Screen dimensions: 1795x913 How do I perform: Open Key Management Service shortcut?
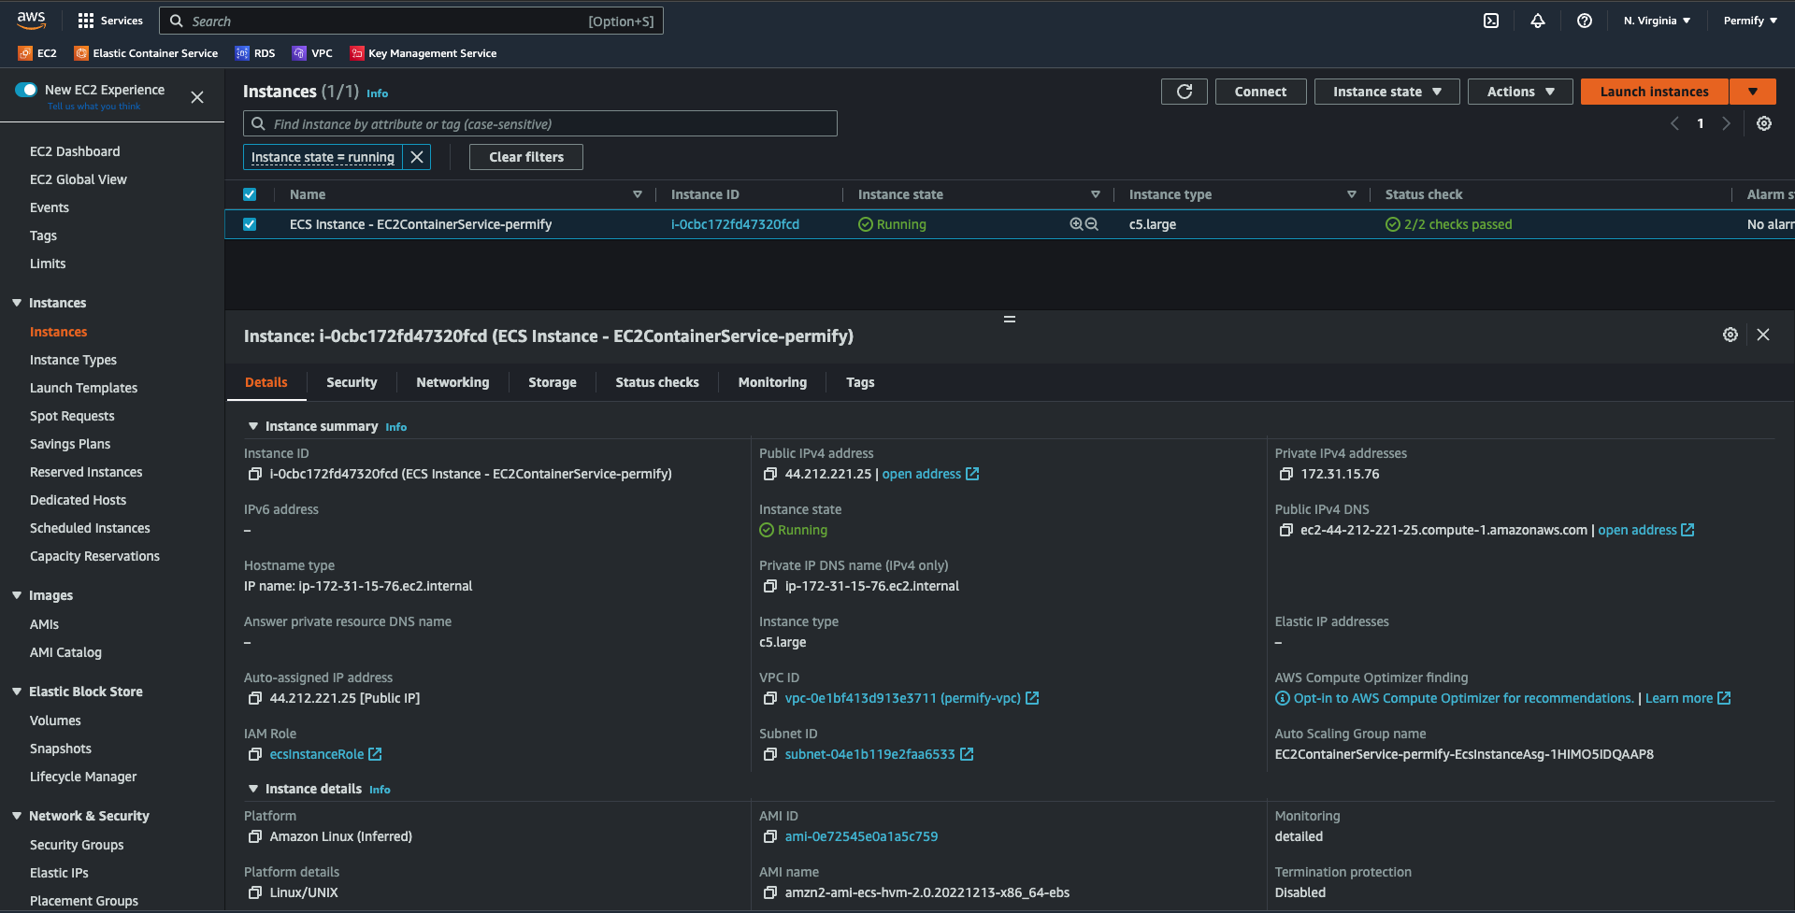pos(424,53)
